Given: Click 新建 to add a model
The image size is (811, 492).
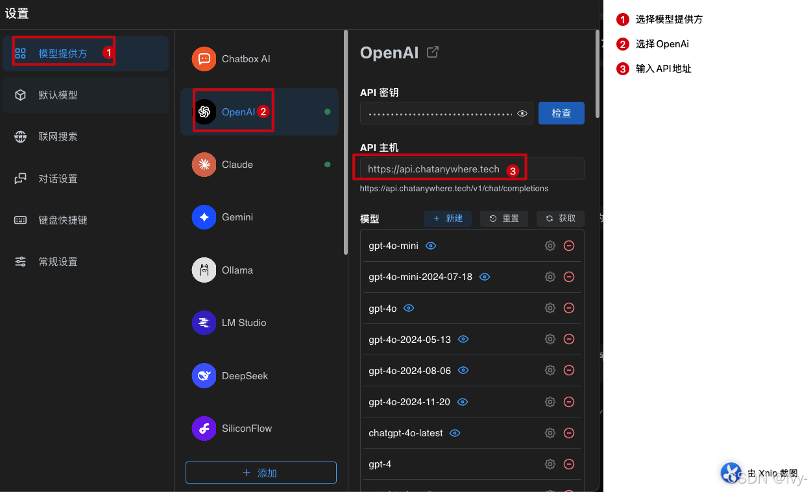Looking at the screenshot, I should click(448, 218).
